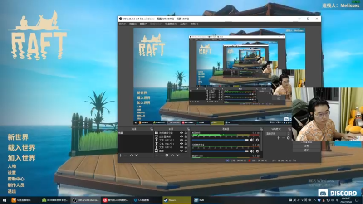Open the Windows notification center icon
The width and height of the screenshot is (363, 204).
point(357,200)
